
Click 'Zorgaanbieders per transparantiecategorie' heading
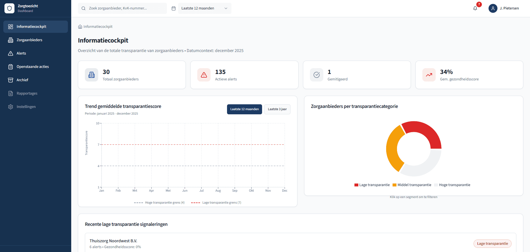pyautogui.click(x=354, y=106)
